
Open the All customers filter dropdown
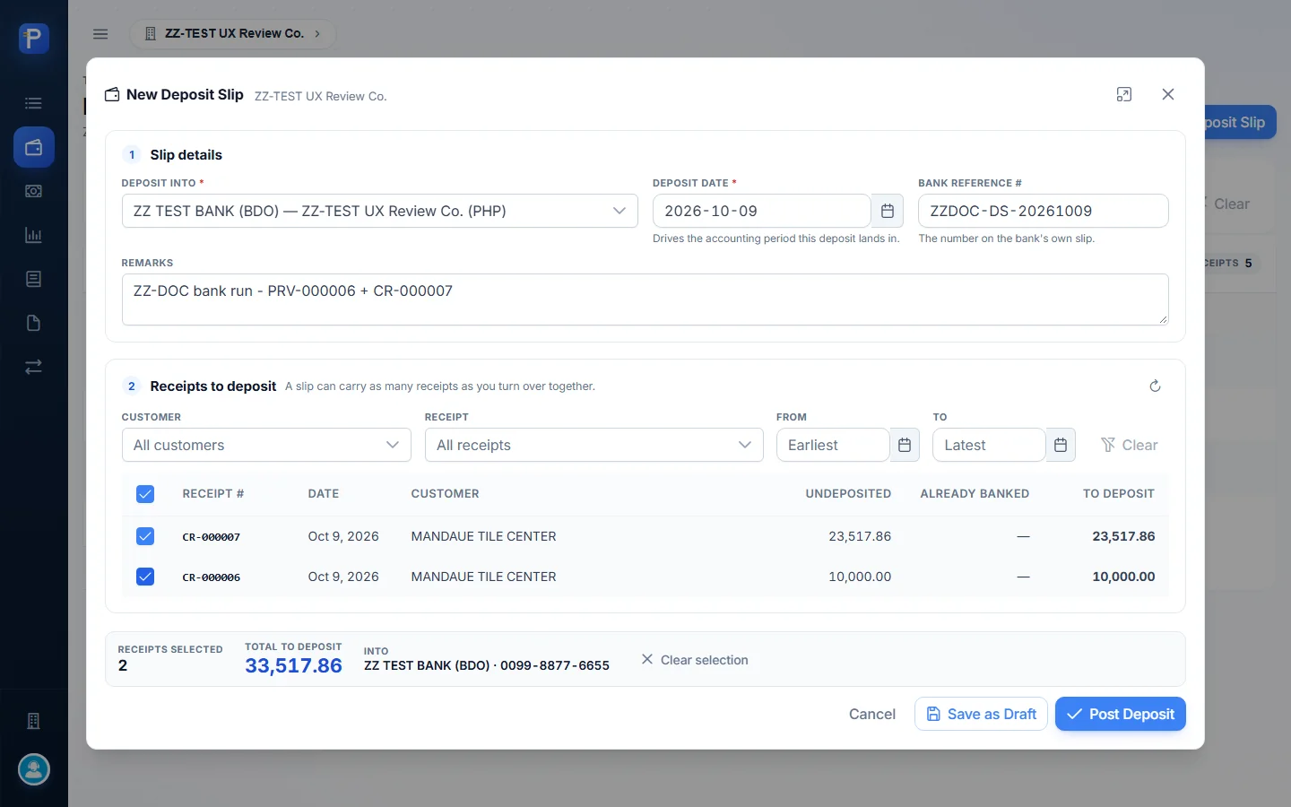pos(266,445)
